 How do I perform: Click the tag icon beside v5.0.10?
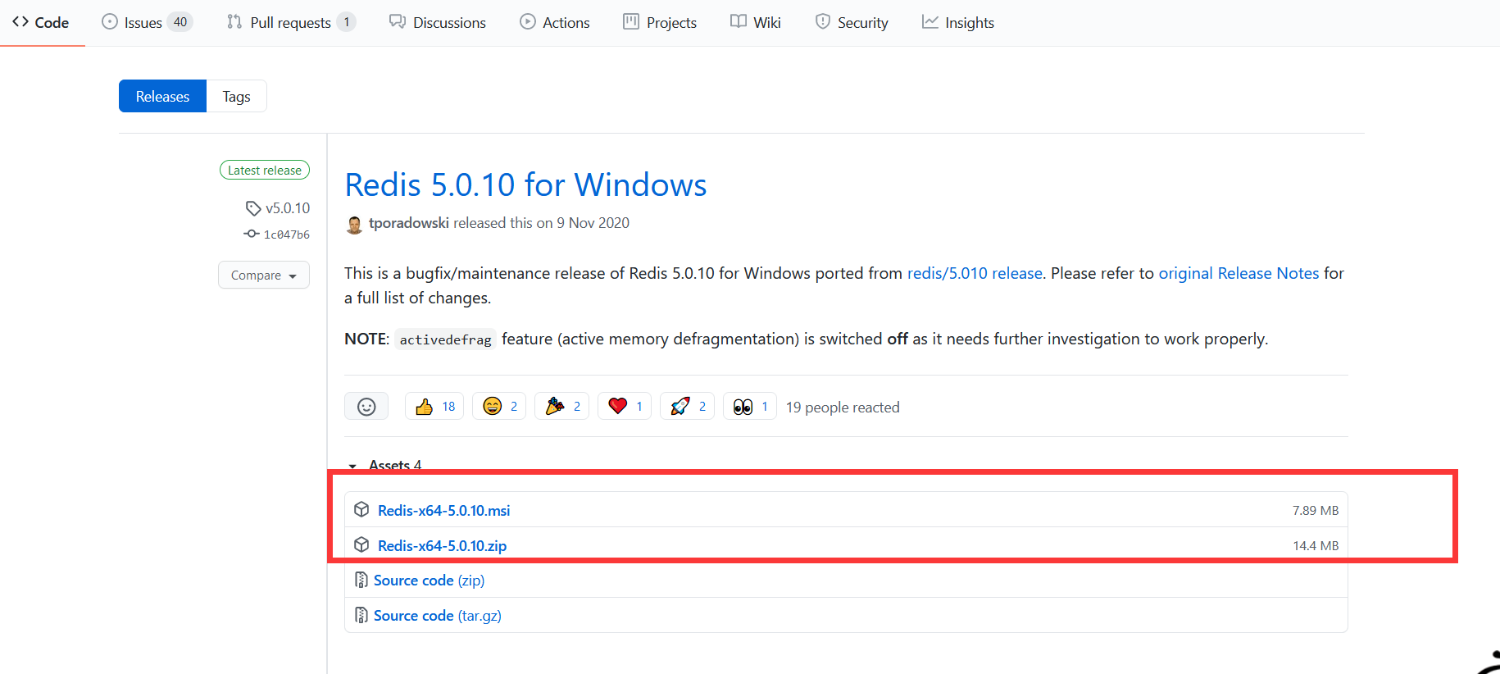point(253,208)
